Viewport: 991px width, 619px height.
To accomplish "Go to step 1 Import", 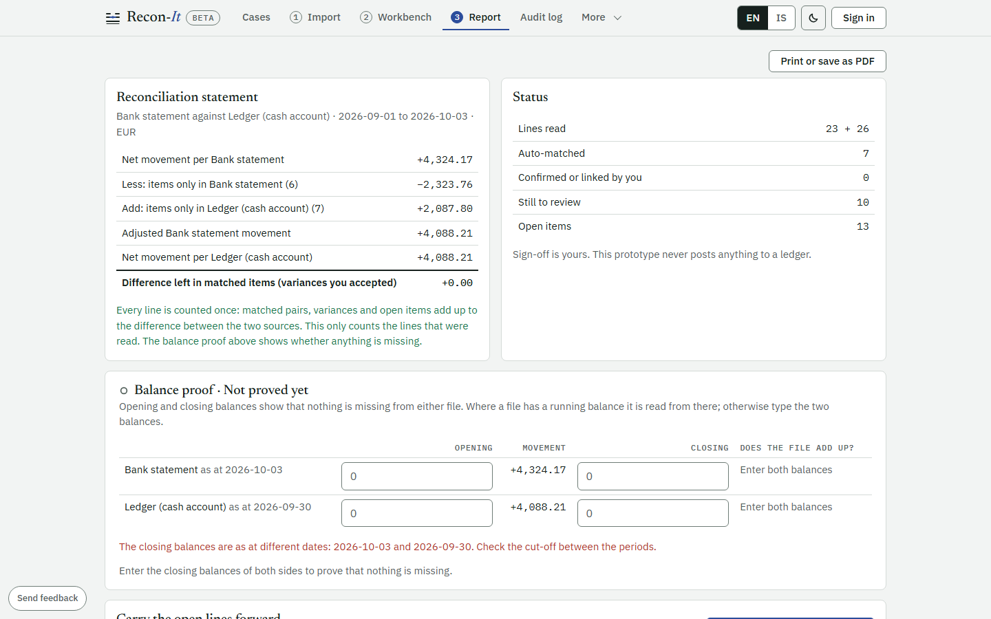I will (x=315, y=17).
